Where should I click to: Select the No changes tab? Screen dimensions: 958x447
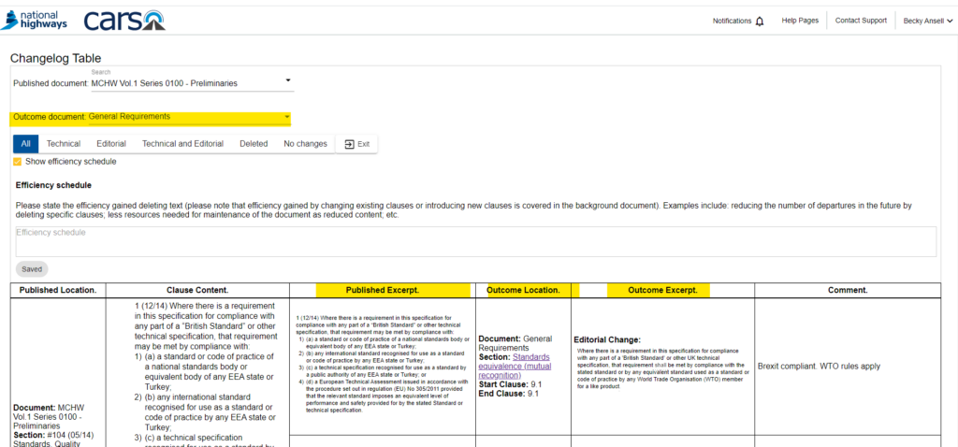(305, 144)
